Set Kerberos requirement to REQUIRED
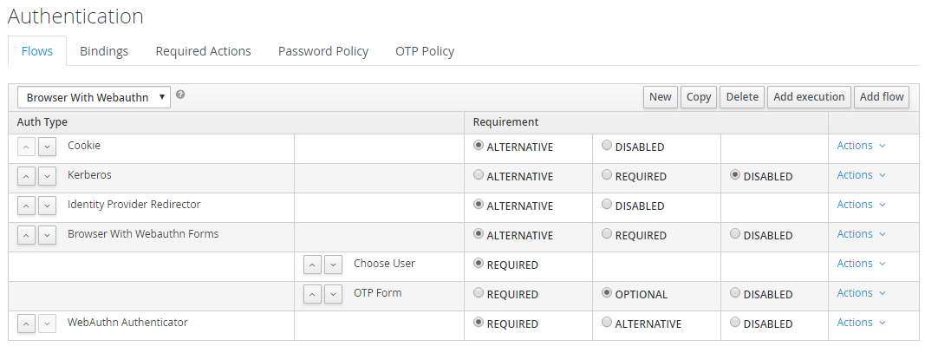The width and height of the screenshot is (925, 353). pos(607,174)
